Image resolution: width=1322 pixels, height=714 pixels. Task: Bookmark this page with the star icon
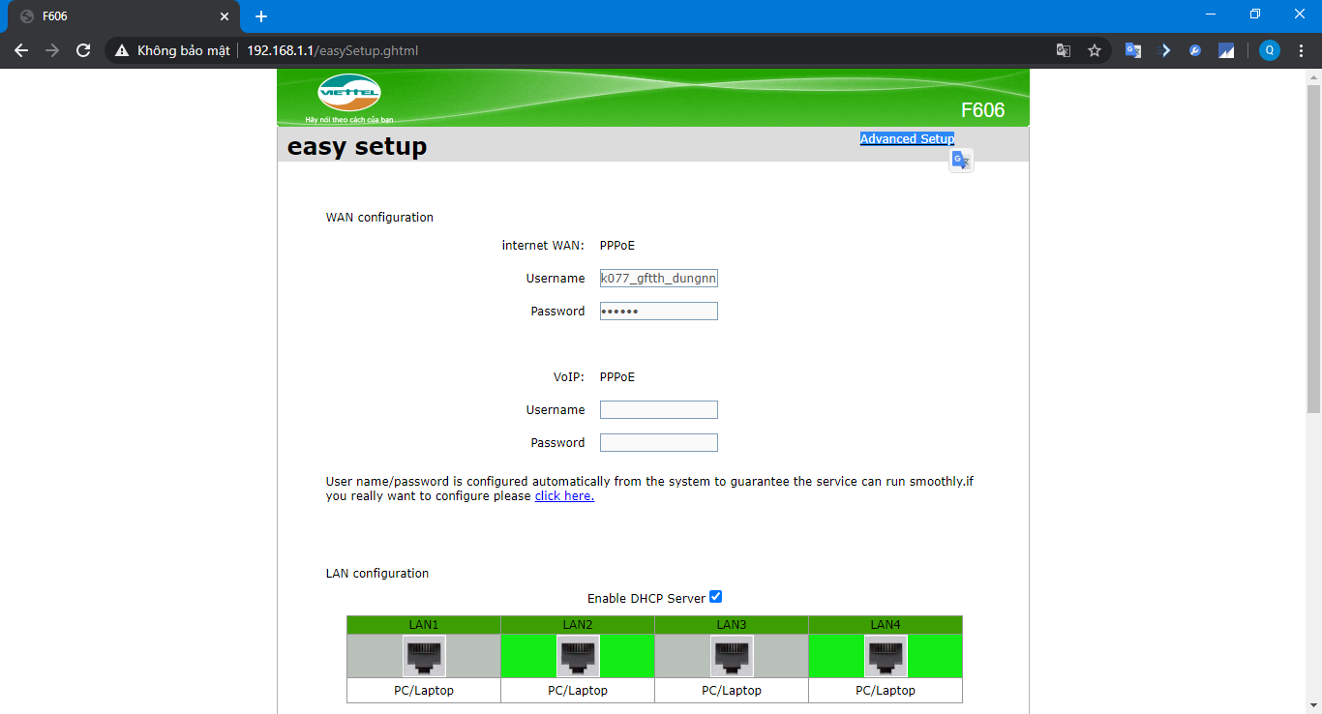(x=1095, y=50)
